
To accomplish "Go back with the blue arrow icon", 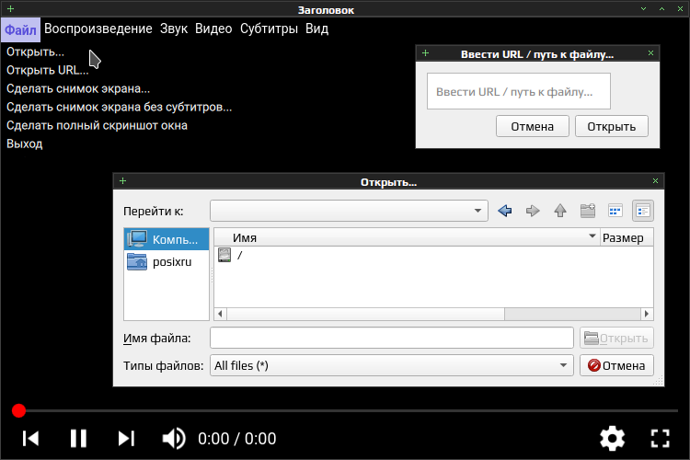I will (505, 211).
